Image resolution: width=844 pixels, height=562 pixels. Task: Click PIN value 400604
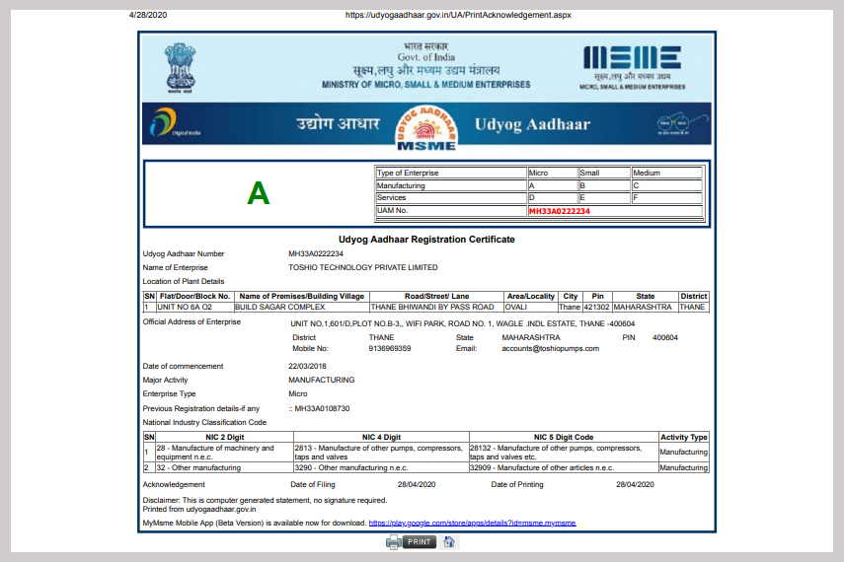tap(664, 338)
